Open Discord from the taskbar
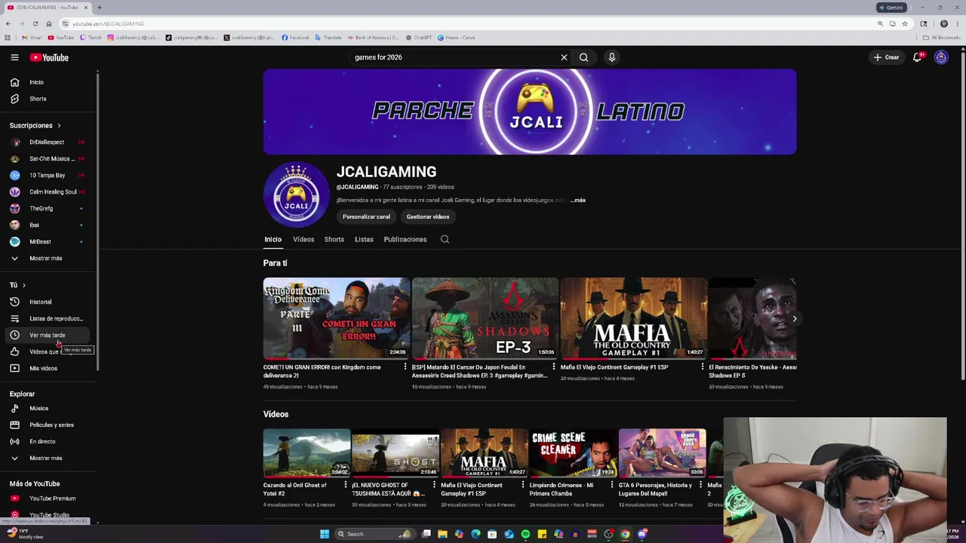Viewport: 966px width, 543px height. (x=641, y=534)
